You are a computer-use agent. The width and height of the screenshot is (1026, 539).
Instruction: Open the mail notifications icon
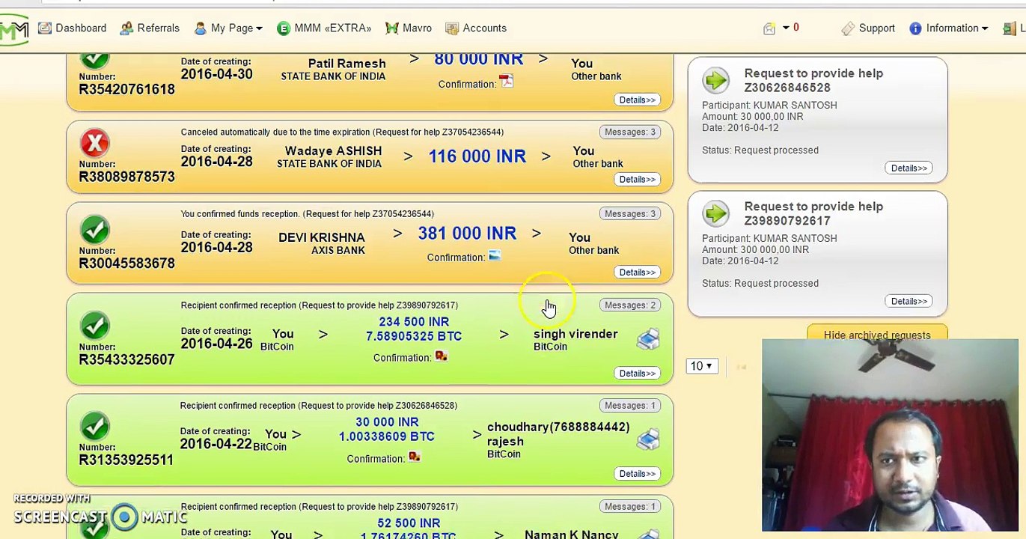tap(769, 28)
